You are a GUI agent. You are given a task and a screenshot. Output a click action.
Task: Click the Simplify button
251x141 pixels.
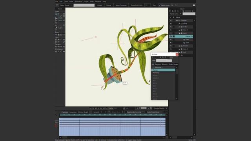(x=136, y=5)
